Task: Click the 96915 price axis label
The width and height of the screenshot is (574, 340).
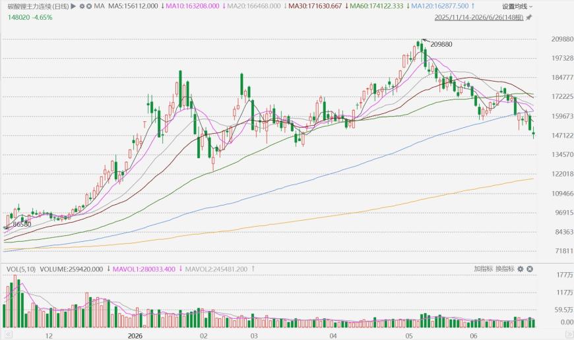Action: pos(564,212)
